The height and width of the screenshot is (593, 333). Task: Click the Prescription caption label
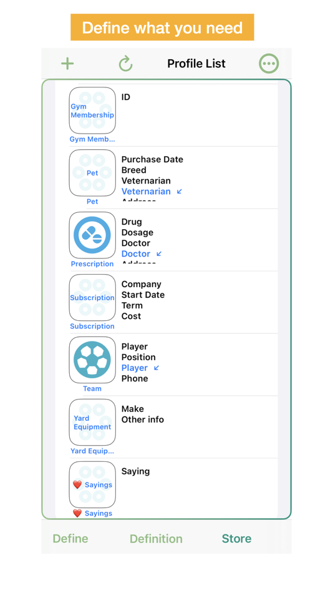coord(92,264)
